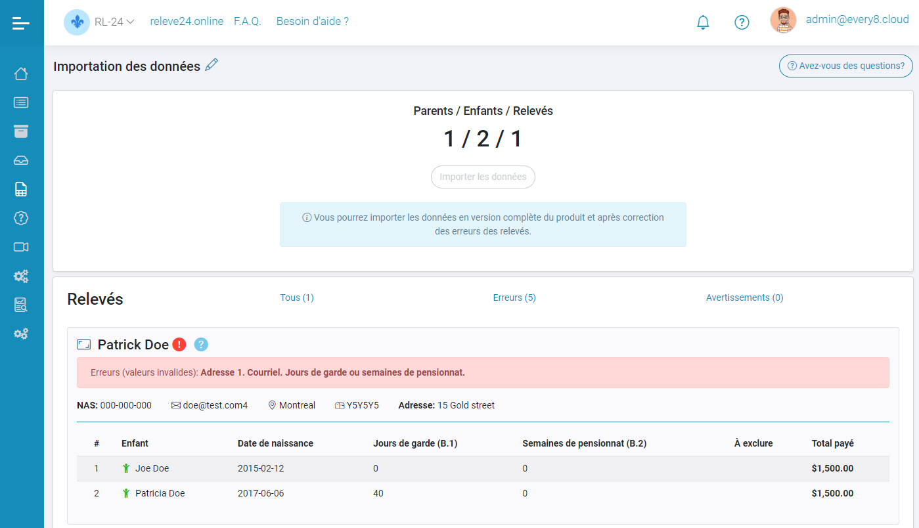
Task: Click the video camera icon in sidebar
Action: tap(21, 246)
